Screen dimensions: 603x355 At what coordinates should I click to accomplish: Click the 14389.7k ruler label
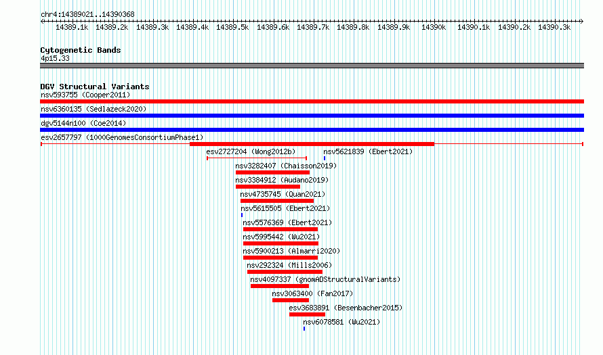click(x=313, y=27)
